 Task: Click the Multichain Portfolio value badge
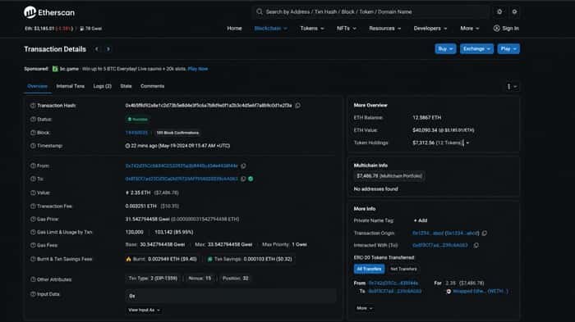point(389,176)
